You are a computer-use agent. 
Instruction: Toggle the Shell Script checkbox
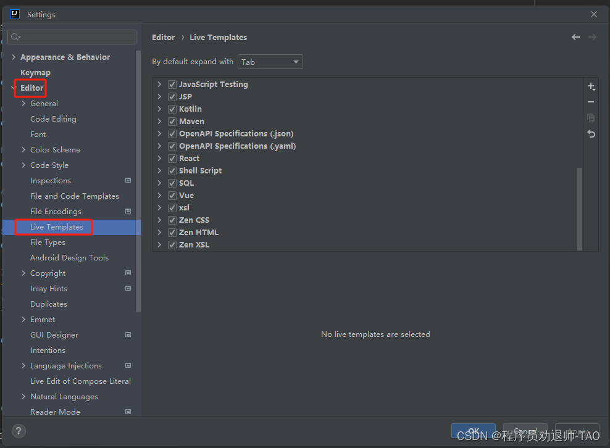point(172,171)
